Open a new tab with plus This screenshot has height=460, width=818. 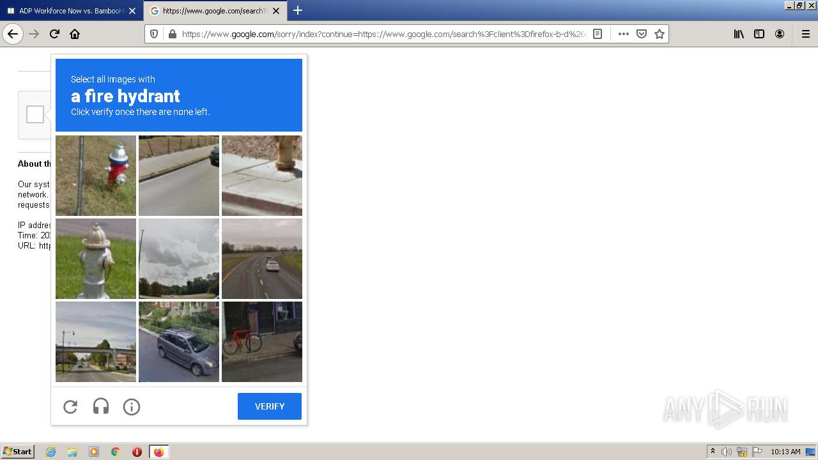pyautogui.click(x=298, y=10)
